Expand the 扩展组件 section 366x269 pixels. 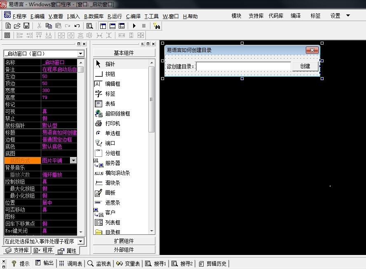[124, 241]
